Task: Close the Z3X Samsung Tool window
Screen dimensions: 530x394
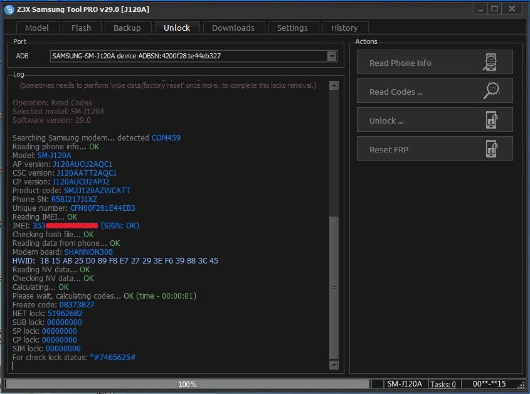Action: 512,9
